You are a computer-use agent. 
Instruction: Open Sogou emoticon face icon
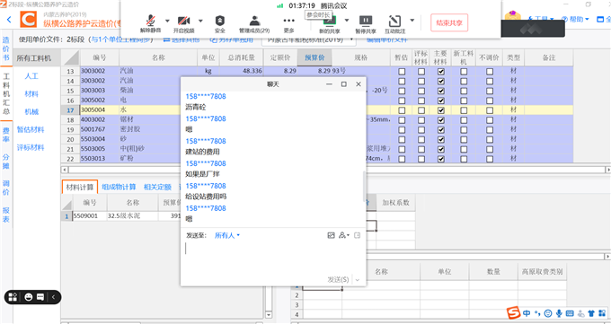[x=548, y=313]
